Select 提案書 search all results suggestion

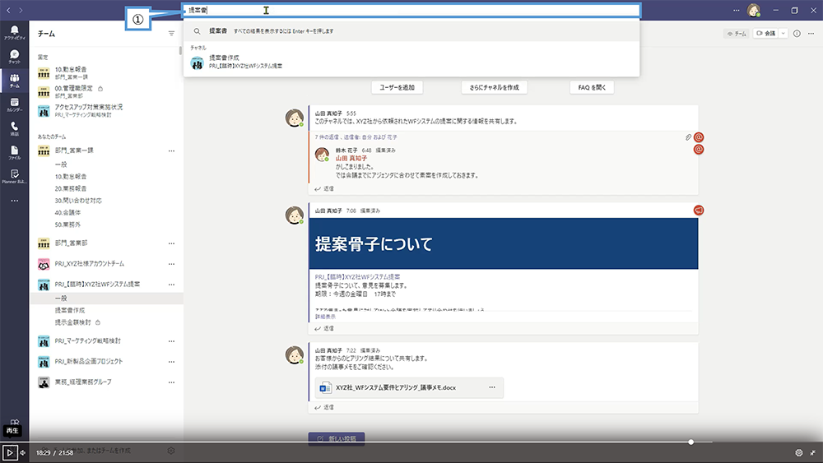[411, 31]
